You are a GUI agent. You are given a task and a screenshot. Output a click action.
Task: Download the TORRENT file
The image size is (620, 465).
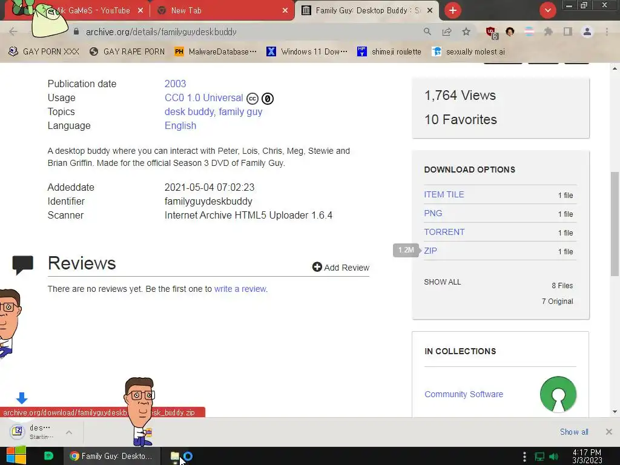pos(444,232)
